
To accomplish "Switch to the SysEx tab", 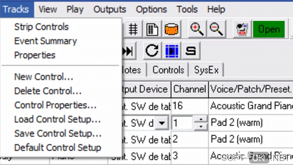I will click(206, 70).
